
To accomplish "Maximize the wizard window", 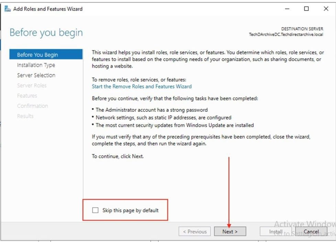I will (306, 9).
